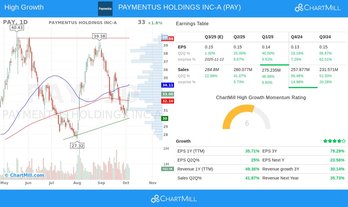Select the Q4/24 column header
348x207 pixels.
[297, 37]
